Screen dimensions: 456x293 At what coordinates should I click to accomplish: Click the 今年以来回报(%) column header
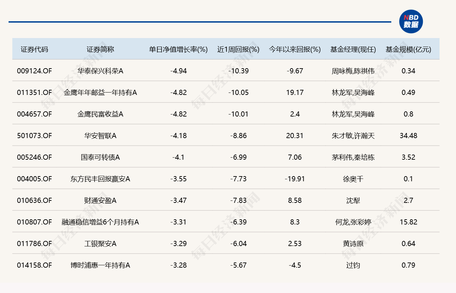point(295,49)
